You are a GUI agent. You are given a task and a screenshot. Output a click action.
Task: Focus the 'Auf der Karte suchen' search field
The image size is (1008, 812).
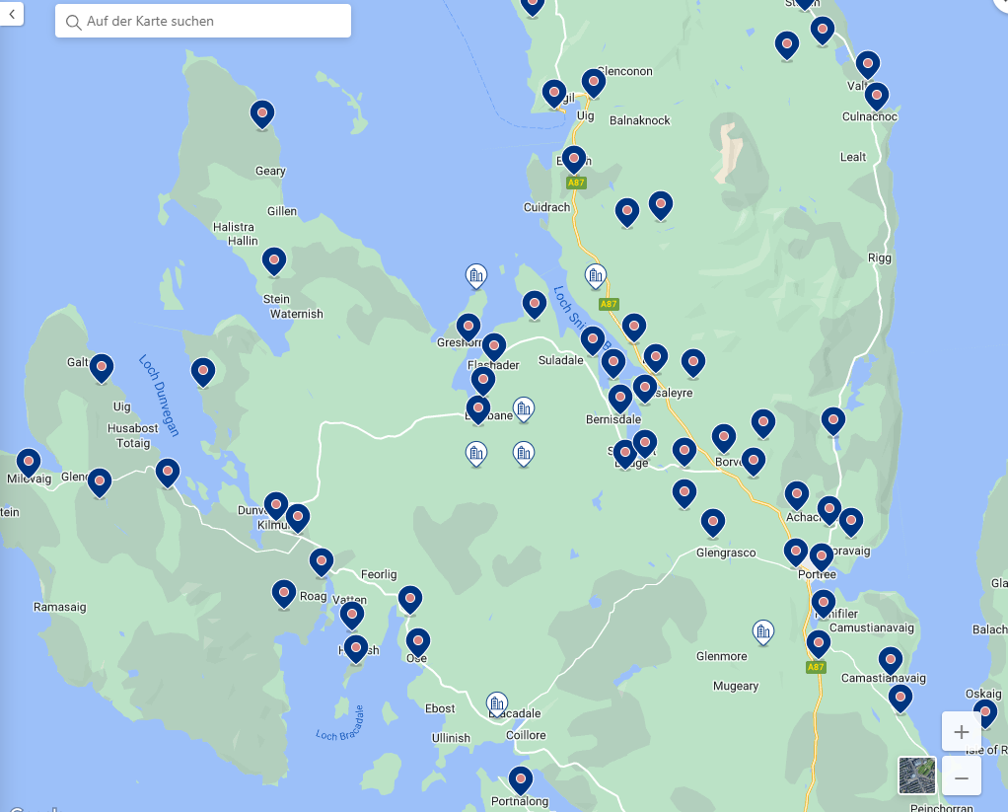point(203,22)
